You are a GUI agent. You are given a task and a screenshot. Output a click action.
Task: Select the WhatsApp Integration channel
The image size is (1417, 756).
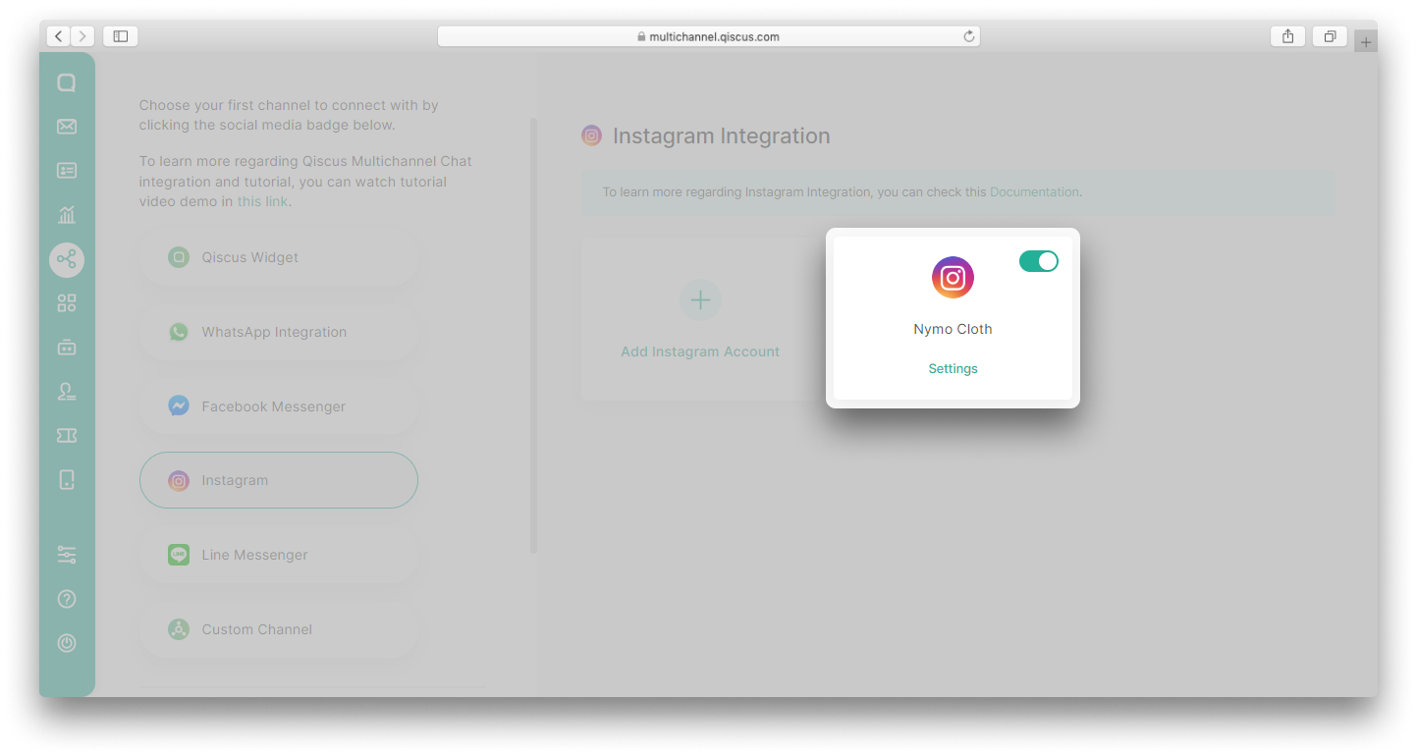[x=279, y=332]
